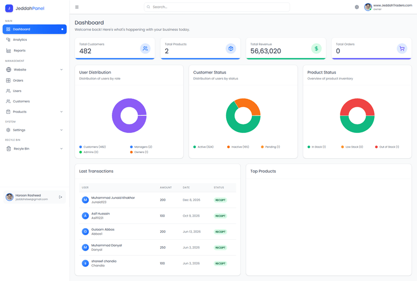Toggle the Out of Stock legend entry
The image size is (417, 281).
(x=387, y=147)
